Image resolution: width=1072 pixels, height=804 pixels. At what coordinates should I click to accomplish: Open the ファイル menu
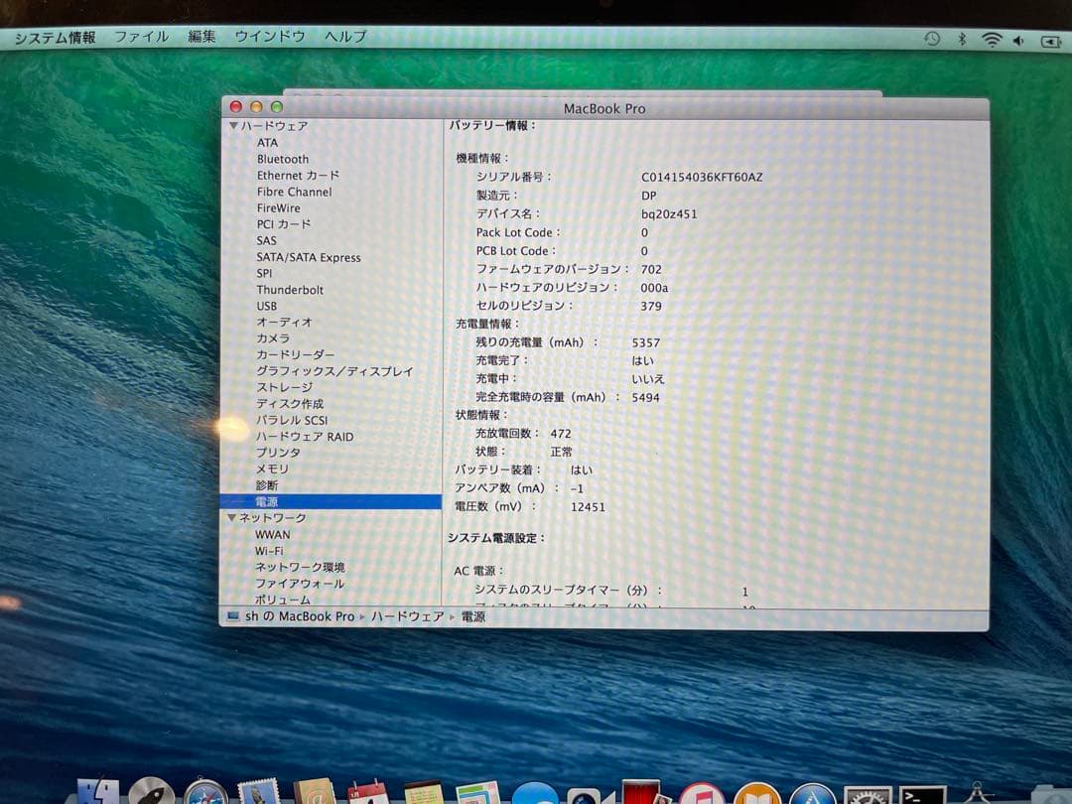[x=142, y=36]
